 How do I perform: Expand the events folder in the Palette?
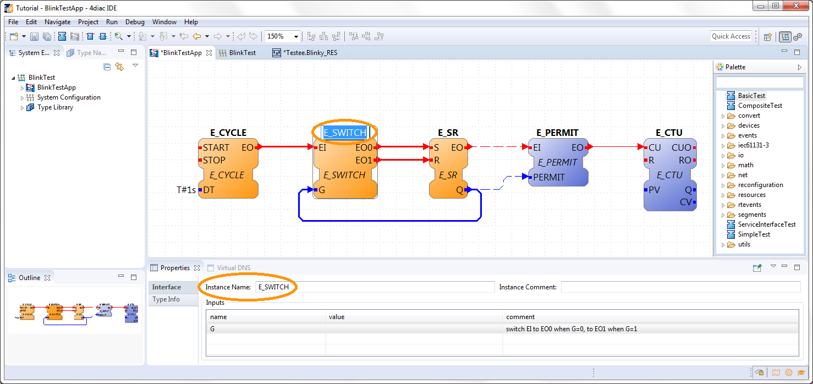[x=722, y=135]
